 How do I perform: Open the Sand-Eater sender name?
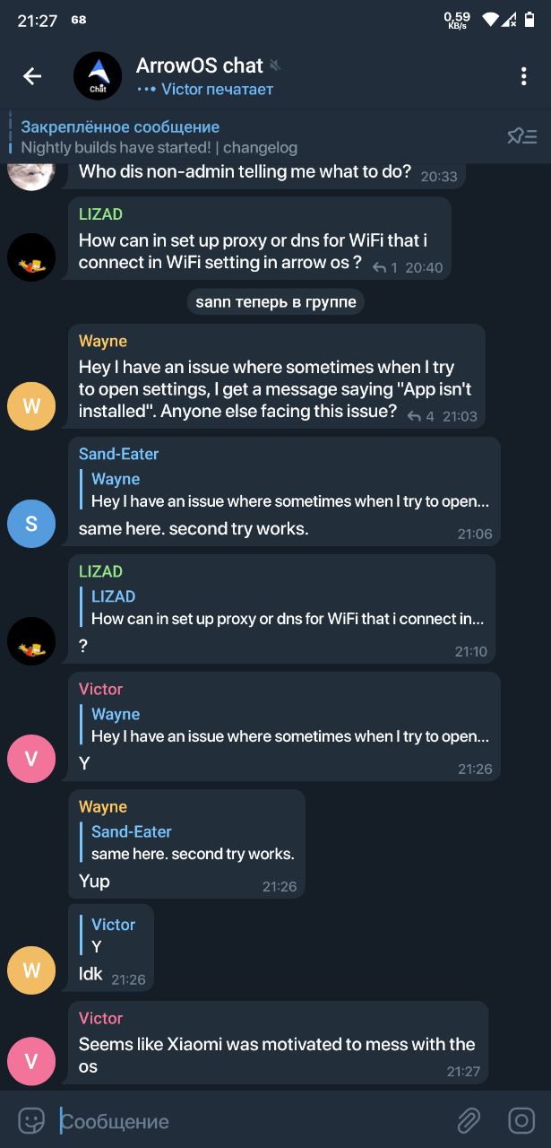click(116, 454)
